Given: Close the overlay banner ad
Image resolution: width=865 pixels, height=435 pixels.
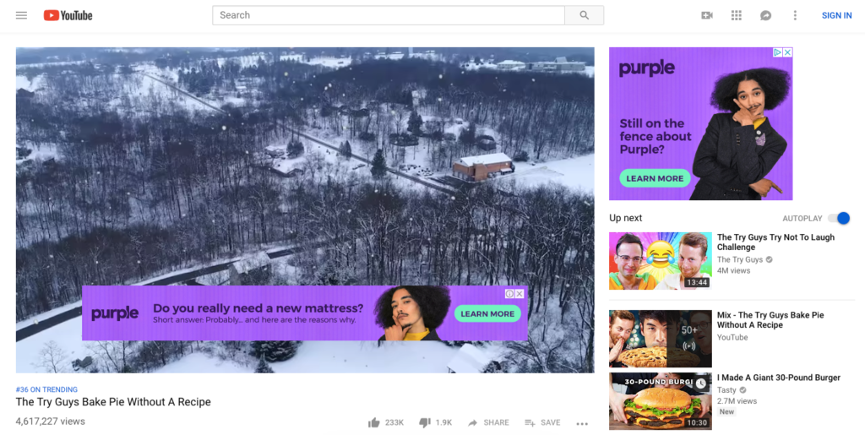Looking at the screenshot, I should (520, 294).
